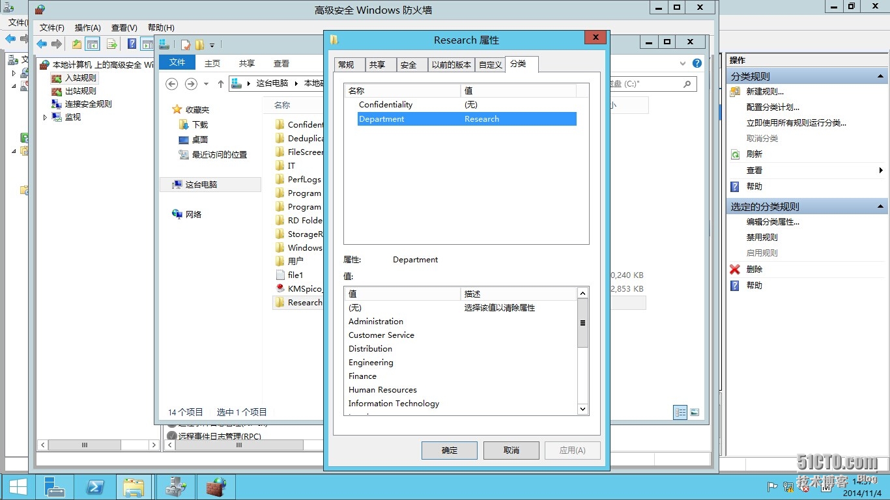Click the drive icon in Explorer quick access toolbar
The height and width of the screenshot is (500, 890).
(x=164, y=44)
